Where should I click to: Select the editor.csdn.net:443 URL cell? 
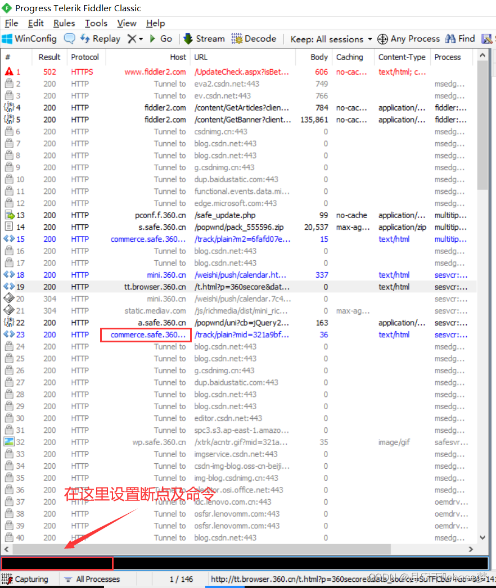pos(228,418)
